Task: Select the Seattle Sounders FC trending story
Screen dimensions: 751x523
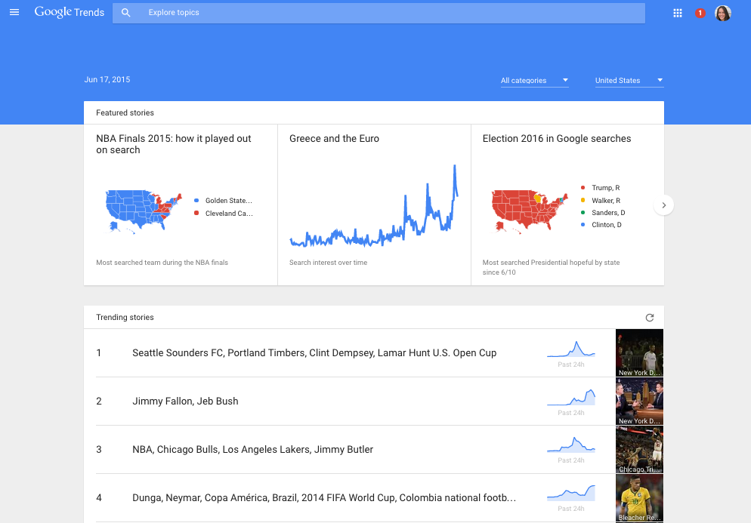Action: pos(314,353)
